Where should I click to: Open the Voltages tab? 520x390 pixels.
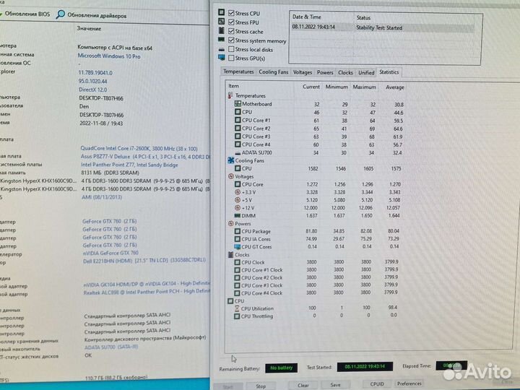click(303, 72)
